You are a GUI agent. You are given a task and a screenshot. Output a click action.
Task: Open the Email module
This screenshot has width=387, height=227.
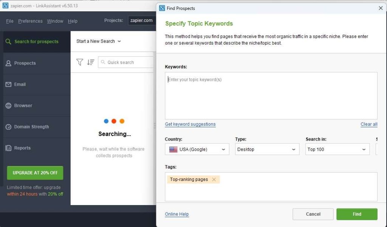(20, 84)
